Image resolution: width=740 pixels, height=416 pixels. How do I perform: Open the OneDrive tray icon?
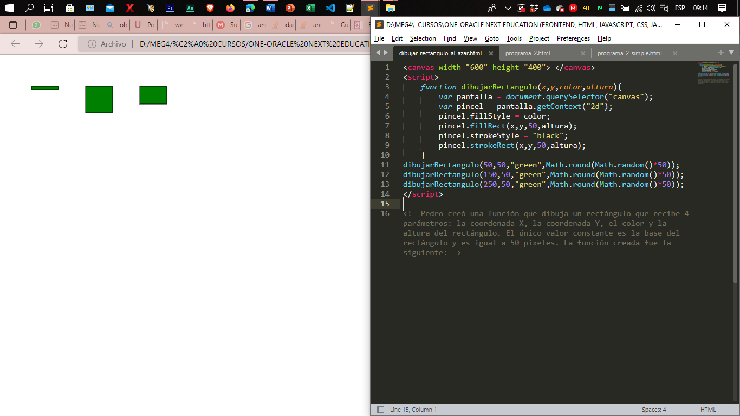click(547, 8)
